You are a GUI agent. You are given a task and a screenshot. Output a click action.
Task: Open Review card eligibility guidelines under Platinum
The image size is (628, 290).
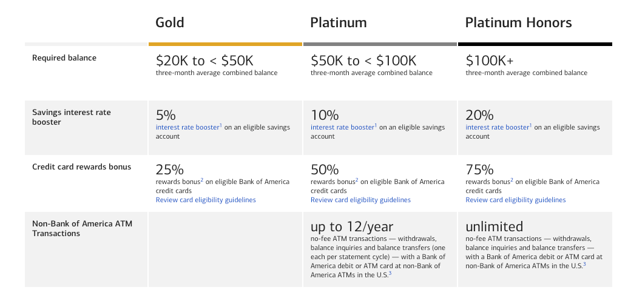360,200
